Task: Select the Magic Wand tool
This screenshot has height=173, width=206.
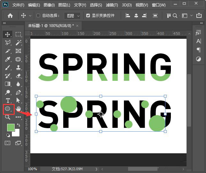Action: [18, 43]
